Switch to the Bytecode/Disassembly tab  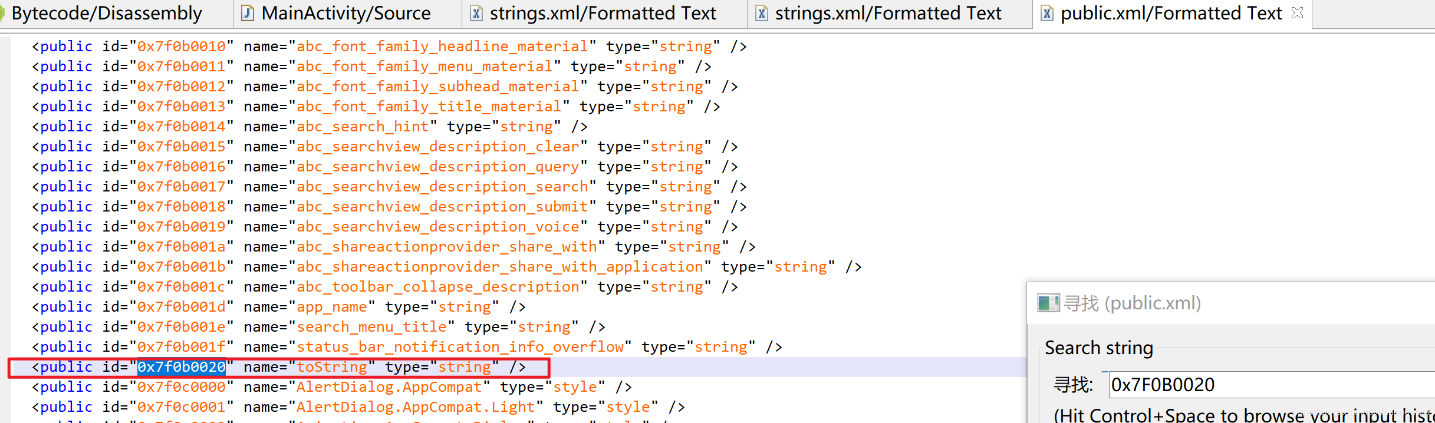click(x=106, y=13)
